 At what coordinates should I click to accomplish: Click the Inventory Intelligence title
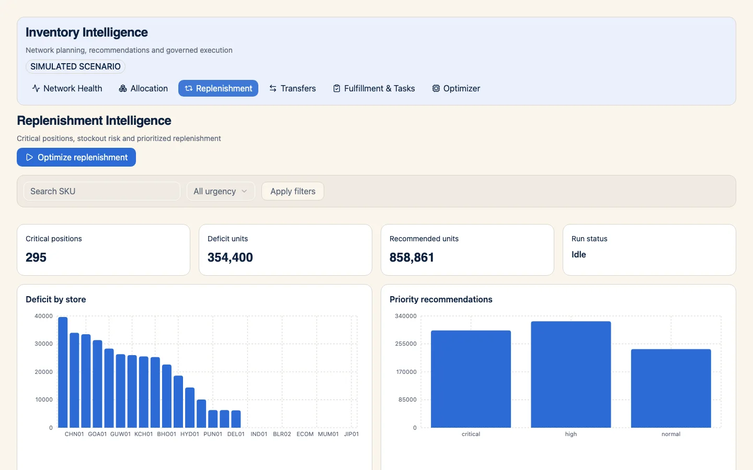(x=87, y=32)
